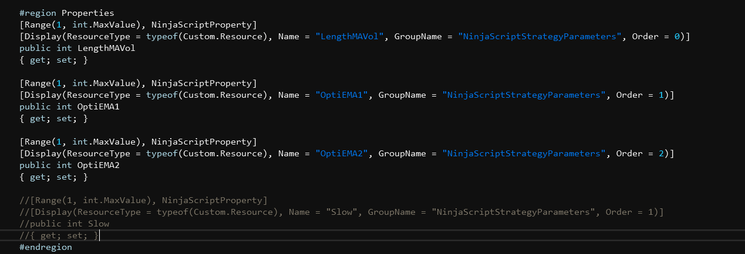Viewport: 745px width, 254px height.
Task: Place cursor on "public int OptiEMA2" declaration
Action: (x=69, y=165)
